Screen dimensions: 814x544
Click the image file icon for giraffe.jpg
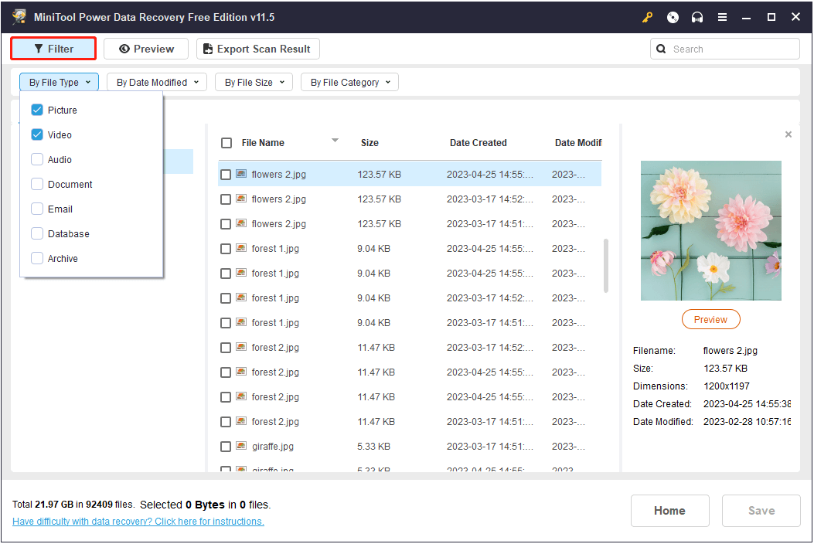(241, 445)
